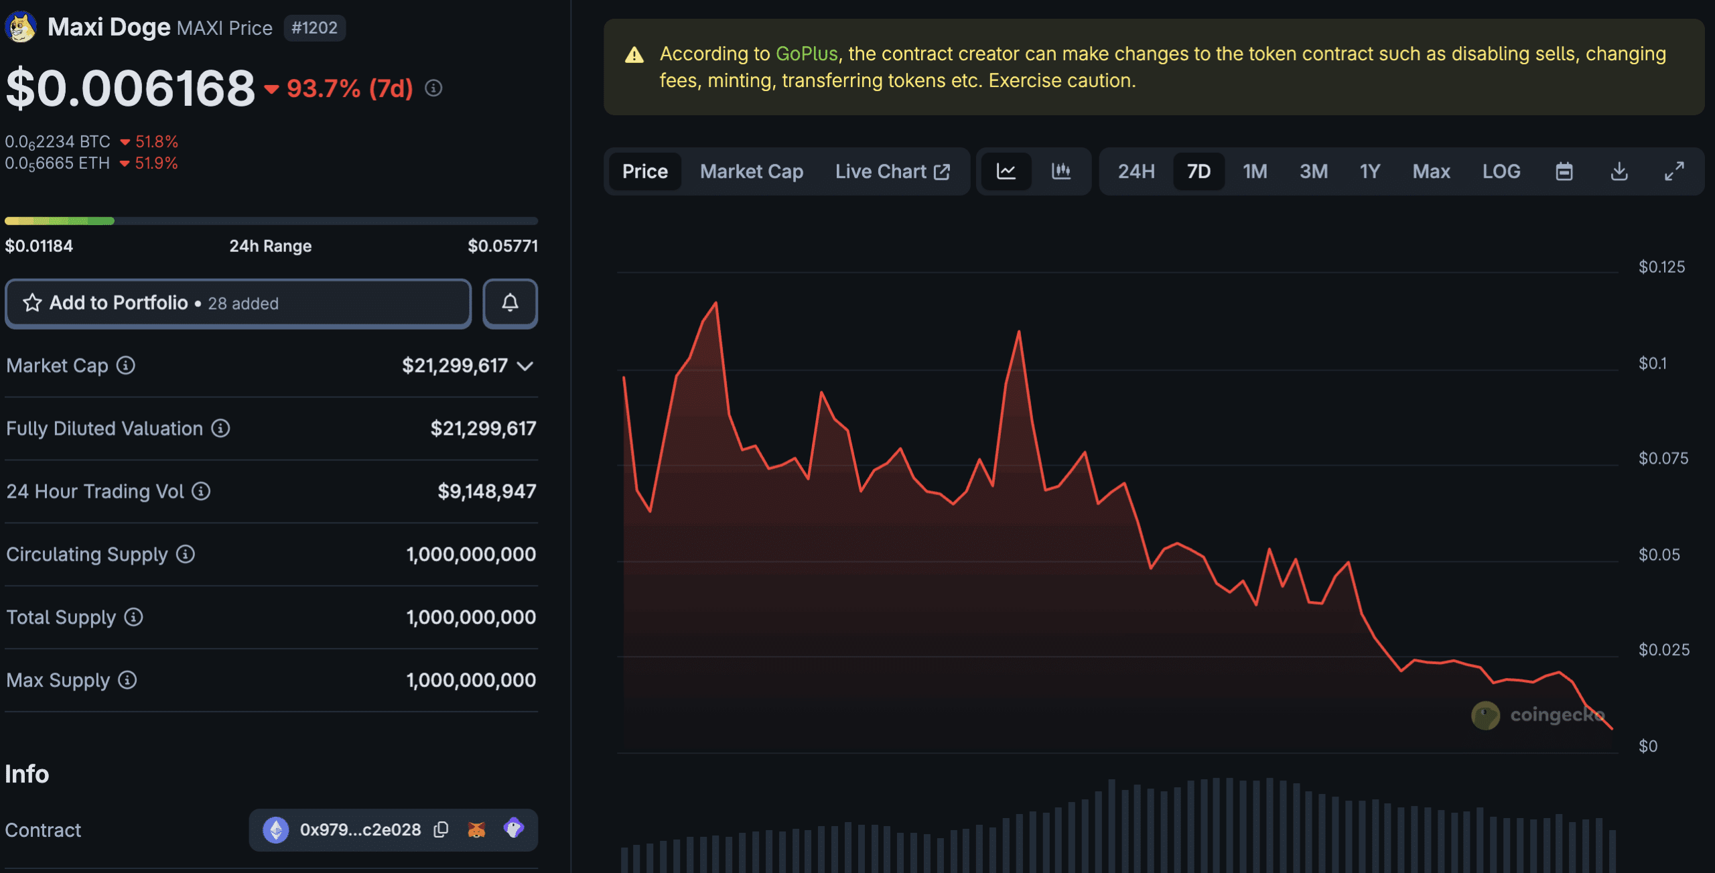Screen dimensions: 1715x873
Task: Switch to the candlestick chart view
Action: coord(1060,172)
